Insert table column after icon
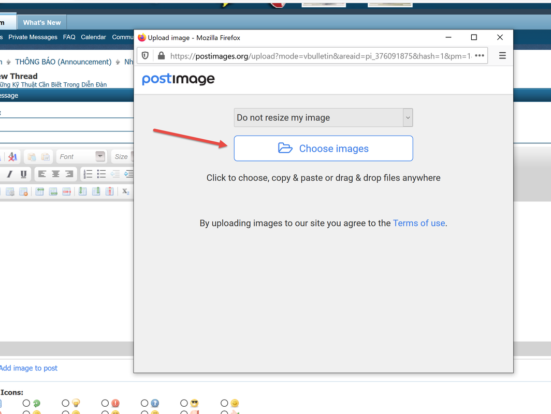 [96, 191]
